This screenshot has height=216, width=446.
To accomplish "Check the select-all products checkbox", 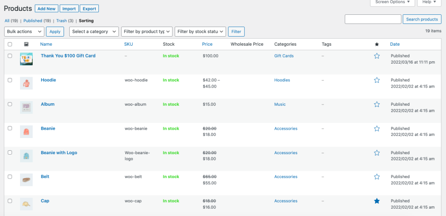I will pyautogui.click(x=10, y=44).
